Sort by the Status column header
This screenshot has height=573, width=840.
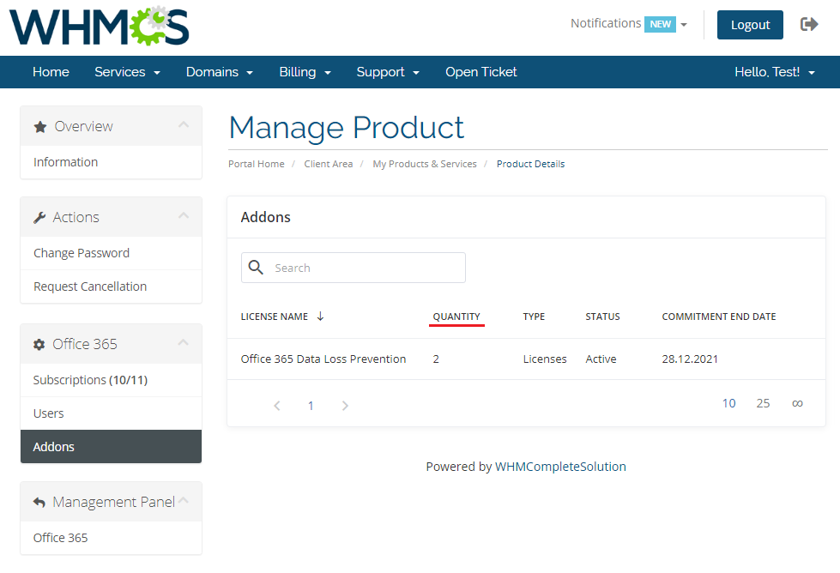[602, 317]
